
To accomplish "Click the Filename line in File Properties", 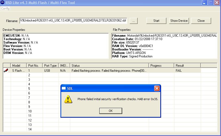I will tap(164, 36).
